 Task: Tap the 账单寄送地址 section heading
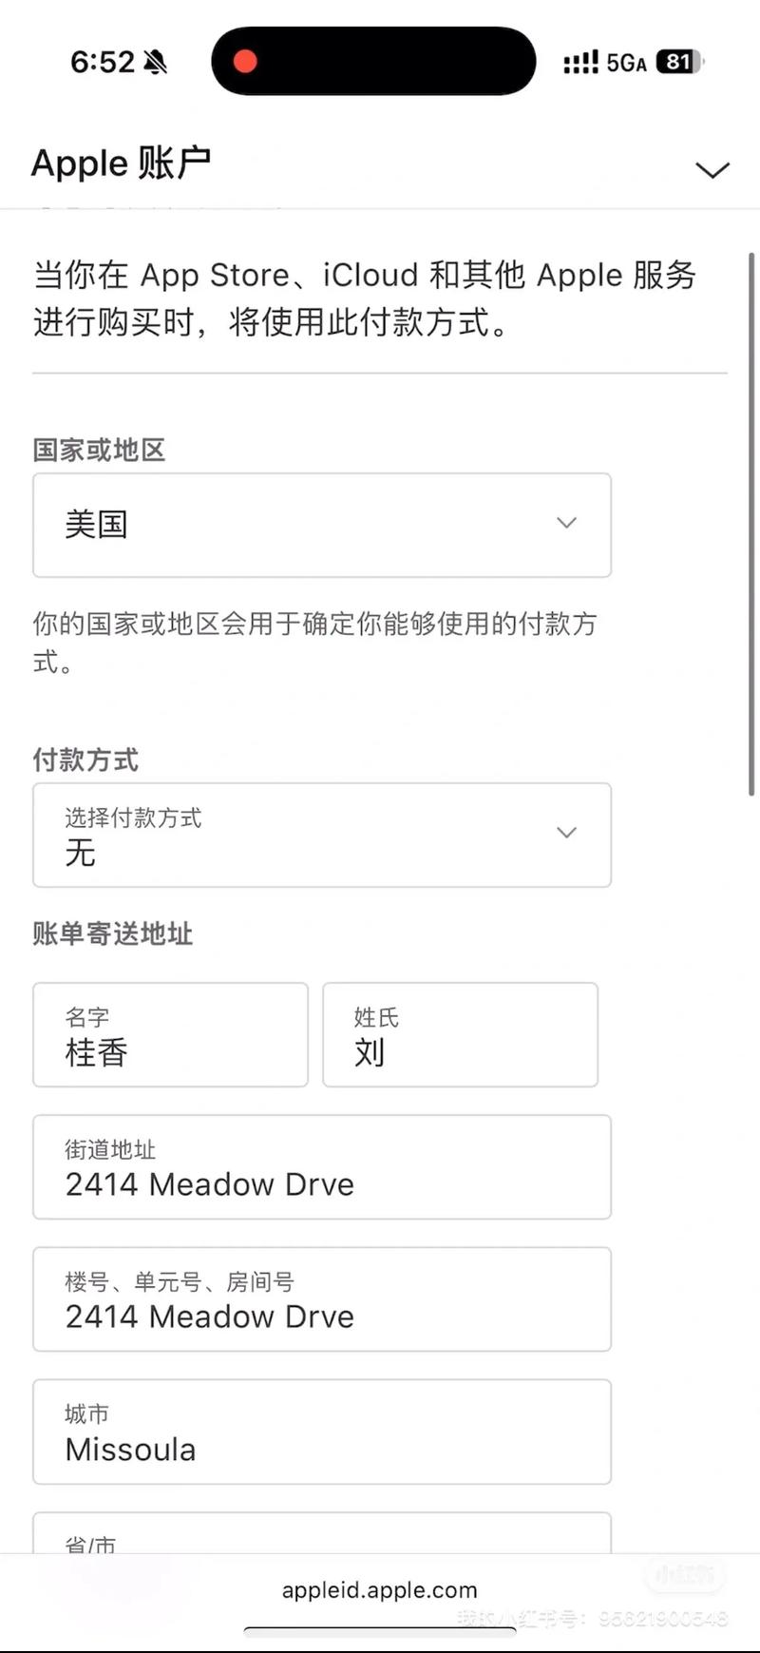[x=111, y=934]
